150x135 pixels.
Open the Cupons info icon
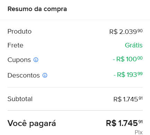(x=36, y=60)
